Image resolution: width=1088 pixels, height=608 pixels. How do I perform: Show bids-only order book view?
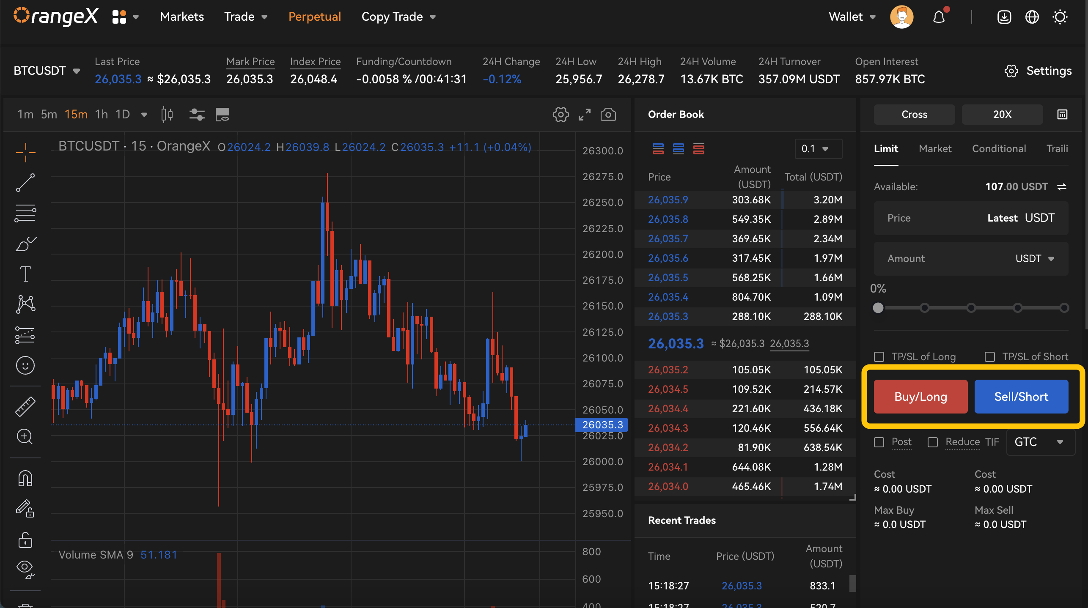point(679,149)
